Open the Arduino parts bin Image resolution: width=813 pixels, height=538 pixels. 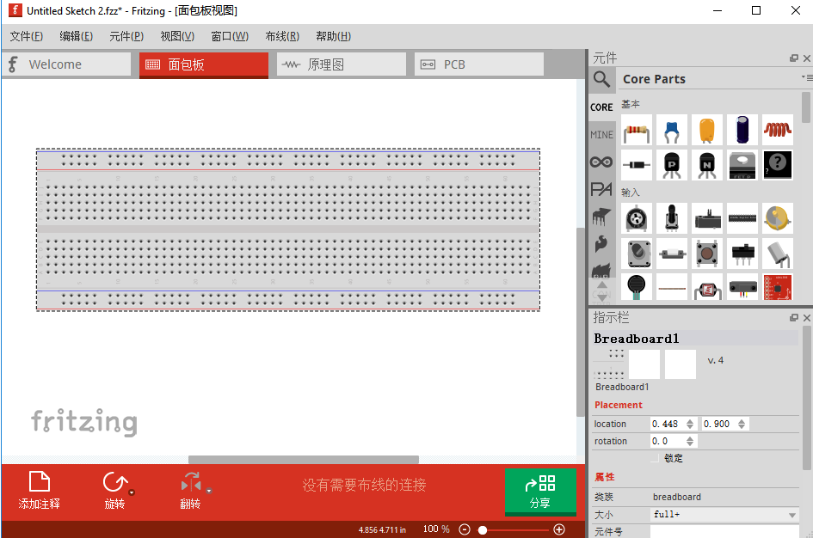tap(601, 162)
